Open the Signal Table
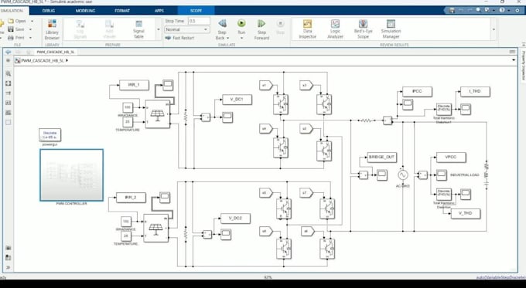The width and height of the screenshot is (526, 288). coord(138,29)
